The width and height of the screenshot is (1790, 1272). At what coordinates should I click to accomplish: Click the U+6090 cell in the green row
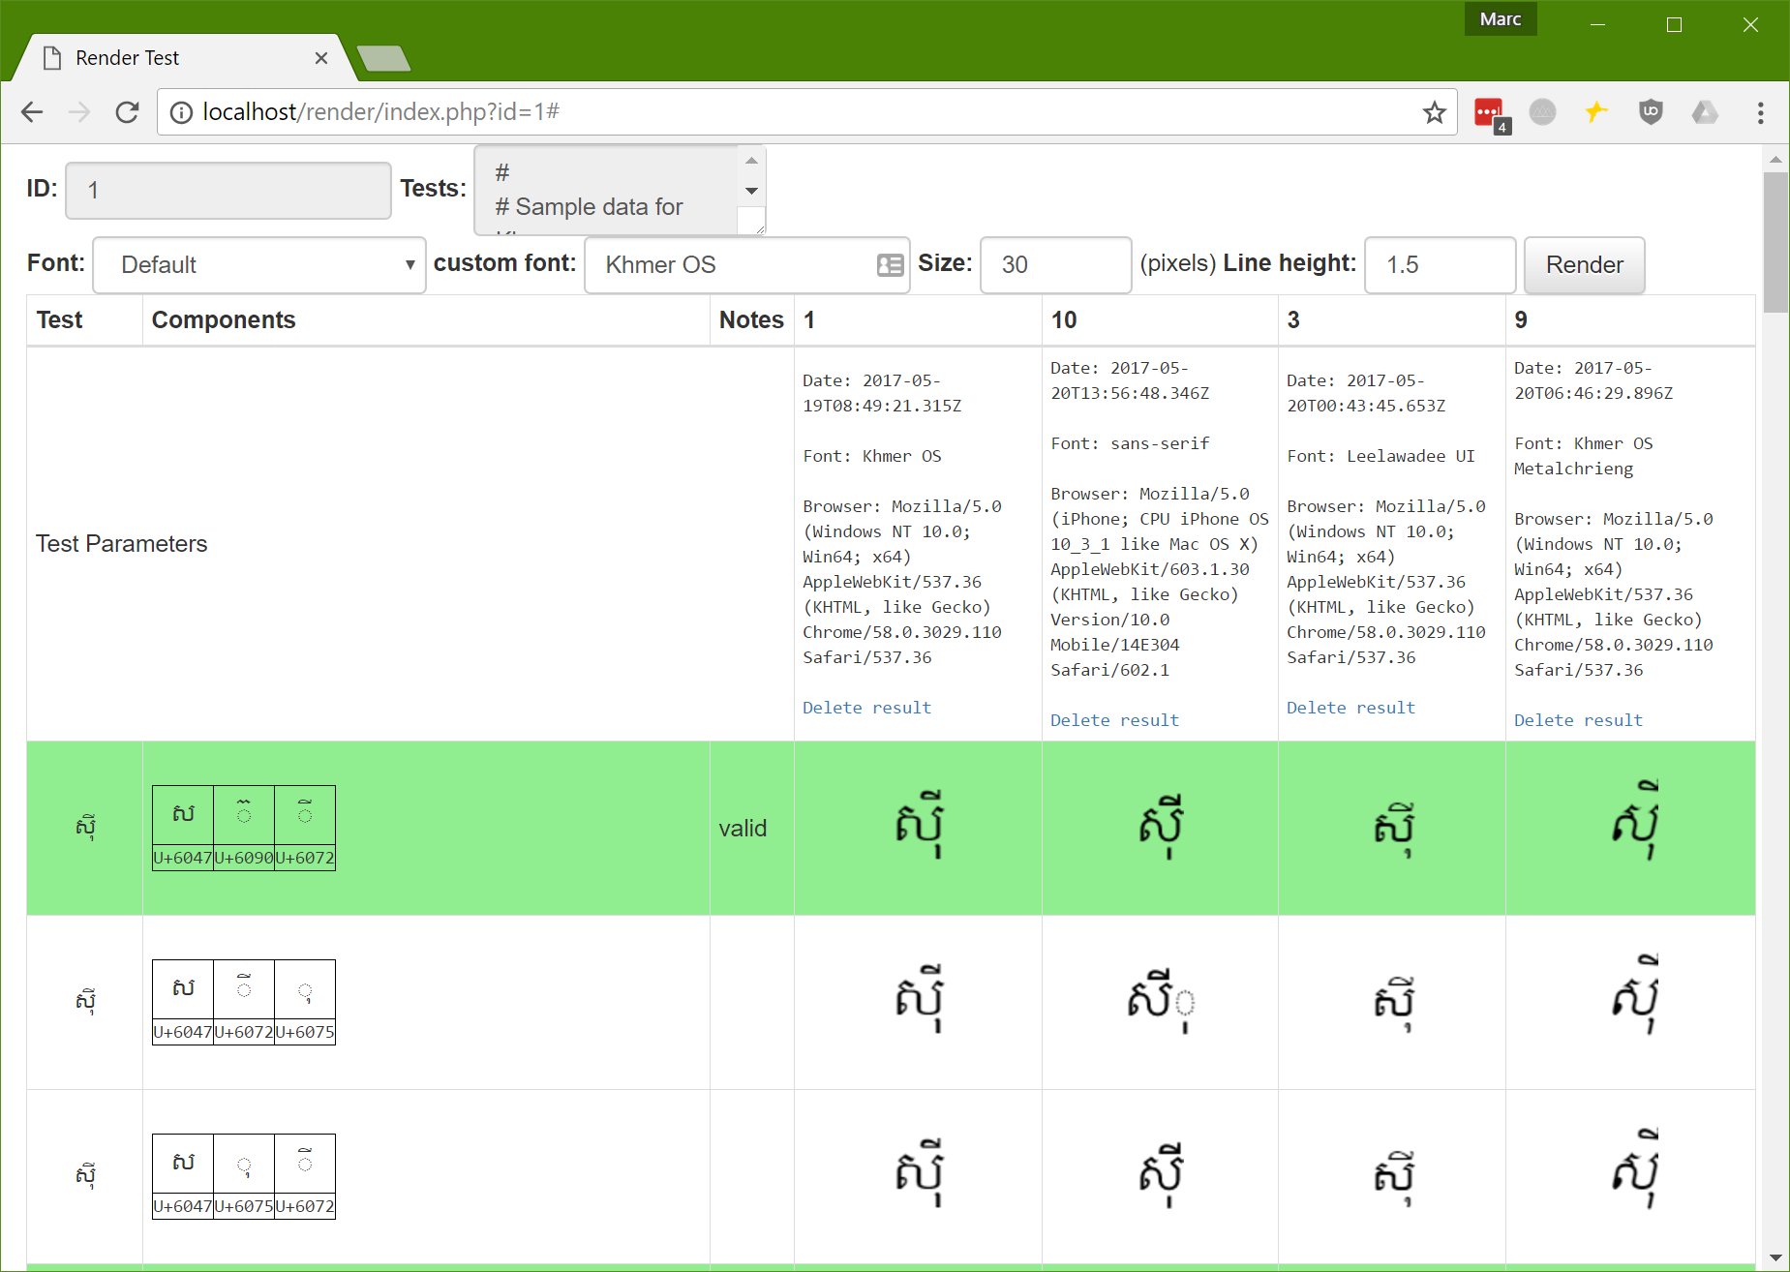(244, 858)
